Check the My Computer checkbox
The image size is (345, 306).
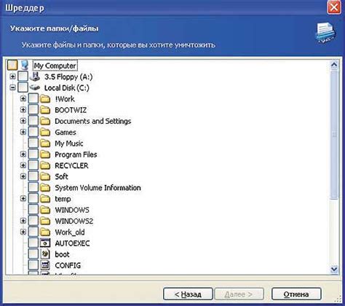click(12, 65)
